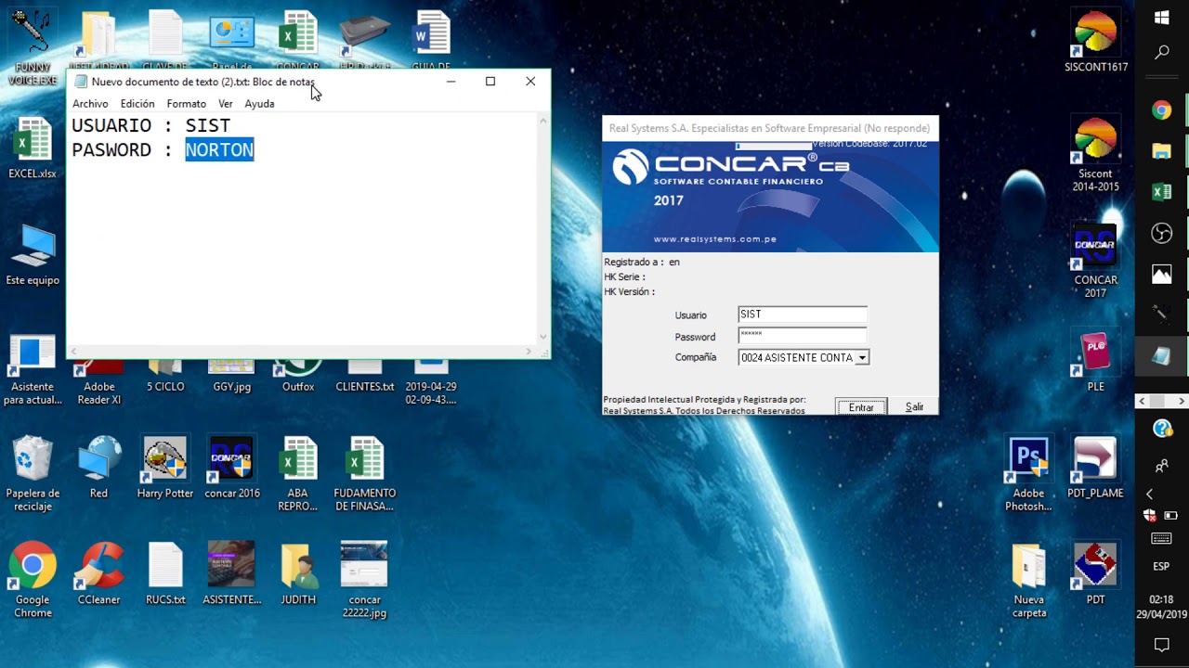This screenshot has width=1189, height=668.
Task: Select the PDT_PLAME desktop shortcut
Action: [1096, 467]
